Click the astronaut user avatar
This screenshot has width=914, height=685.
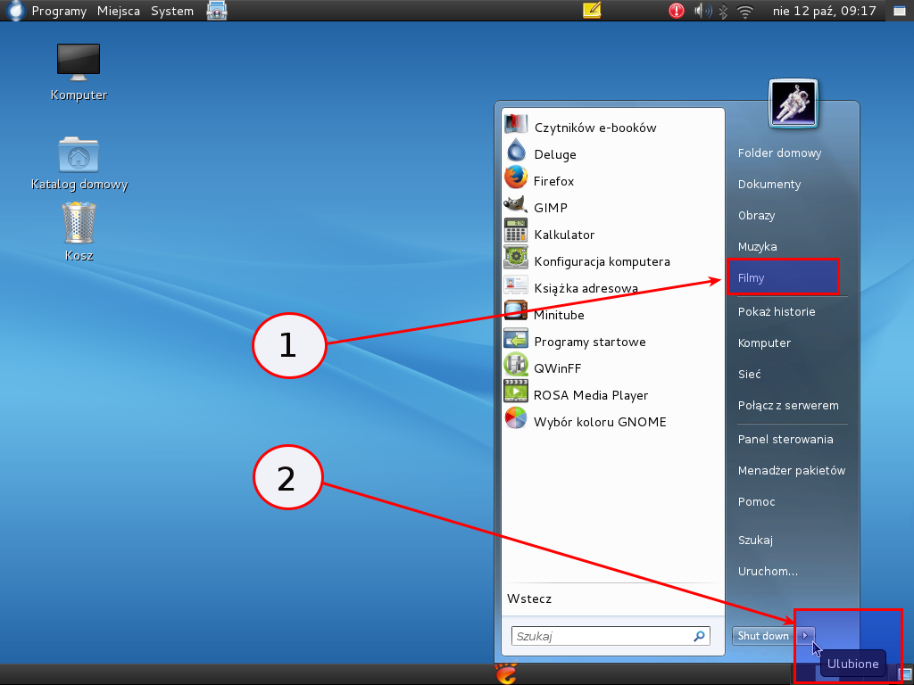click(x=794, y=104)
